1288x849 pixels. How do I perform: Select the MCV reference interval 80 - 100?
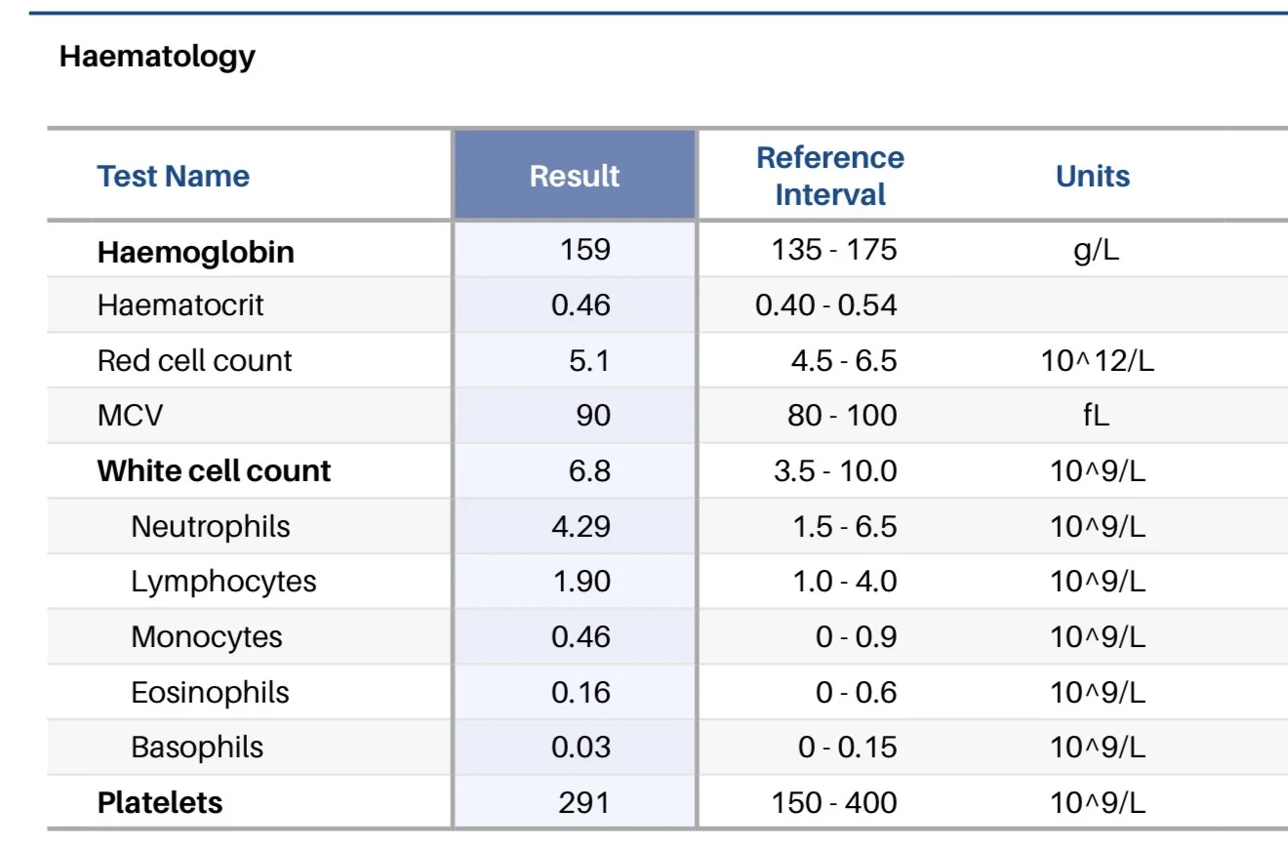tap(842, 416)
